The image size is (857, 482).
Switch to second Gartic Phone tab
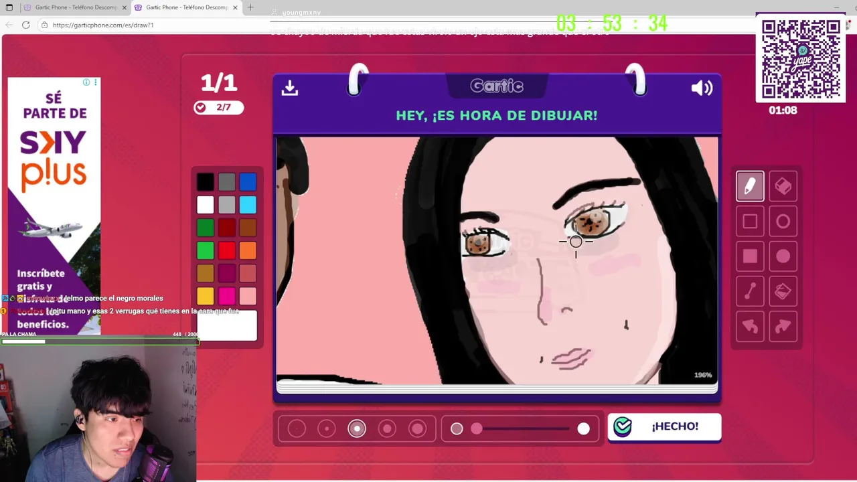(x=187, y=7)
